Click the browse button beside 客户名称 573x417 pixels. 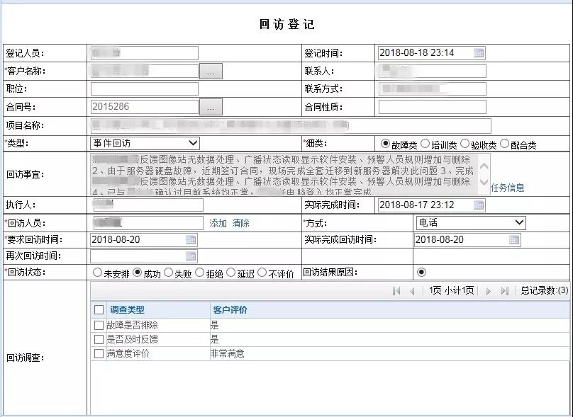pos(211,71)
